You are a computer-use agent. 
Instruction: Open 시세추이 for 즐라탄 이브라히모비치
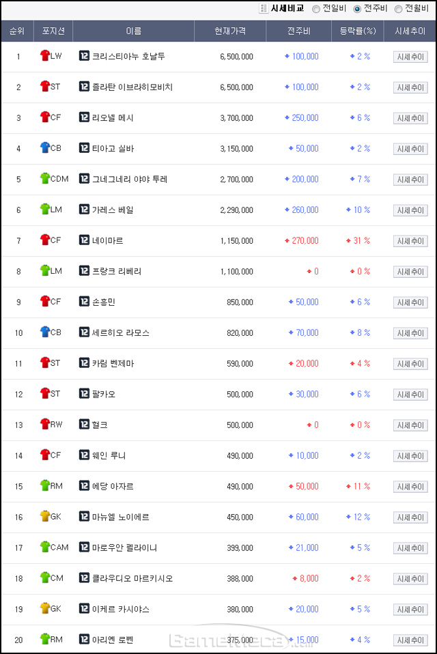click(x=410, y=87)
